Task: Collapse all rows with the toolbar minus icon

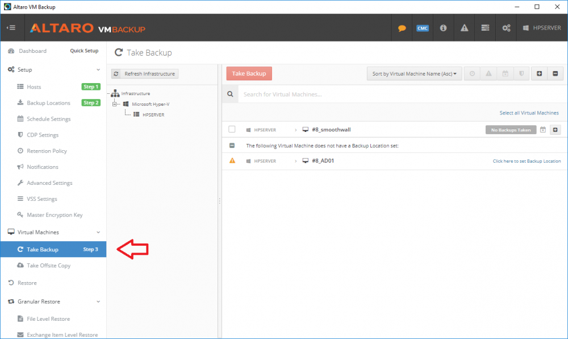Action: (x=556, y=73)
